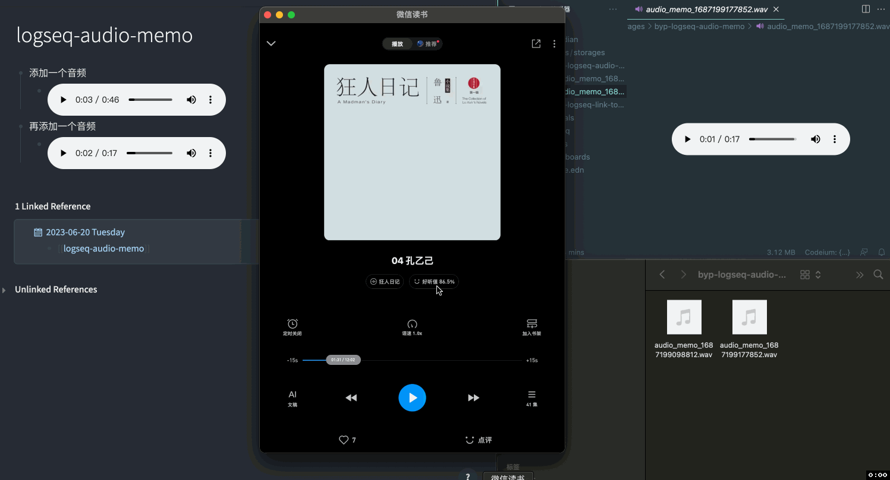Image resolution: width=890 pixels, height=480 pixels.
Task: Skip back 15 seconds in WeRead
Action: tap(293, 360)
